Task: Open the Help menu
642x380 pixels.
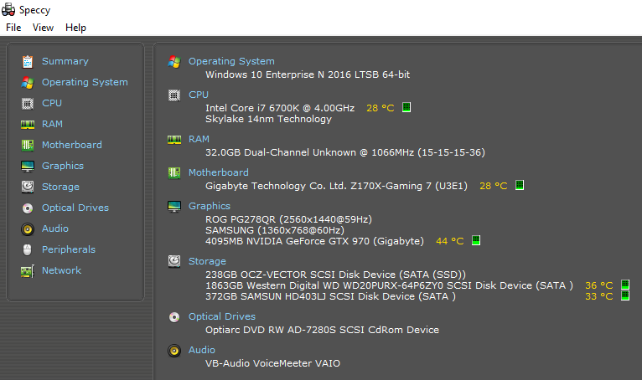Action: pos(75,28)
